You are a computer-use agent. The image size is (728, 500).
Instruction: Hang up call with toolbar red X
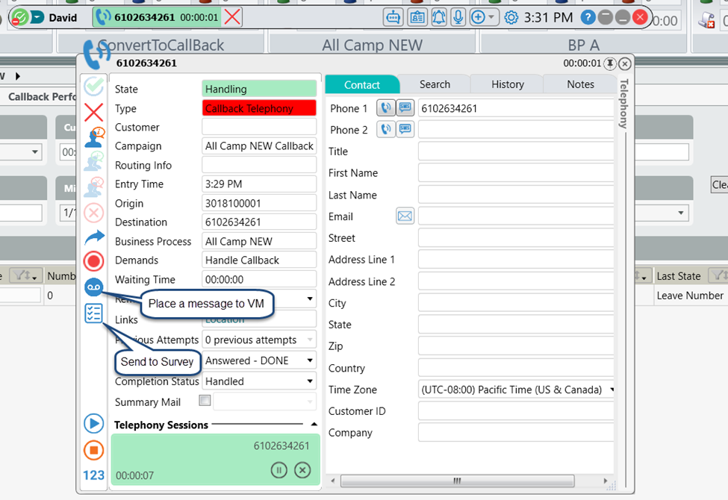pyautogui.click(x=232, y=17)
